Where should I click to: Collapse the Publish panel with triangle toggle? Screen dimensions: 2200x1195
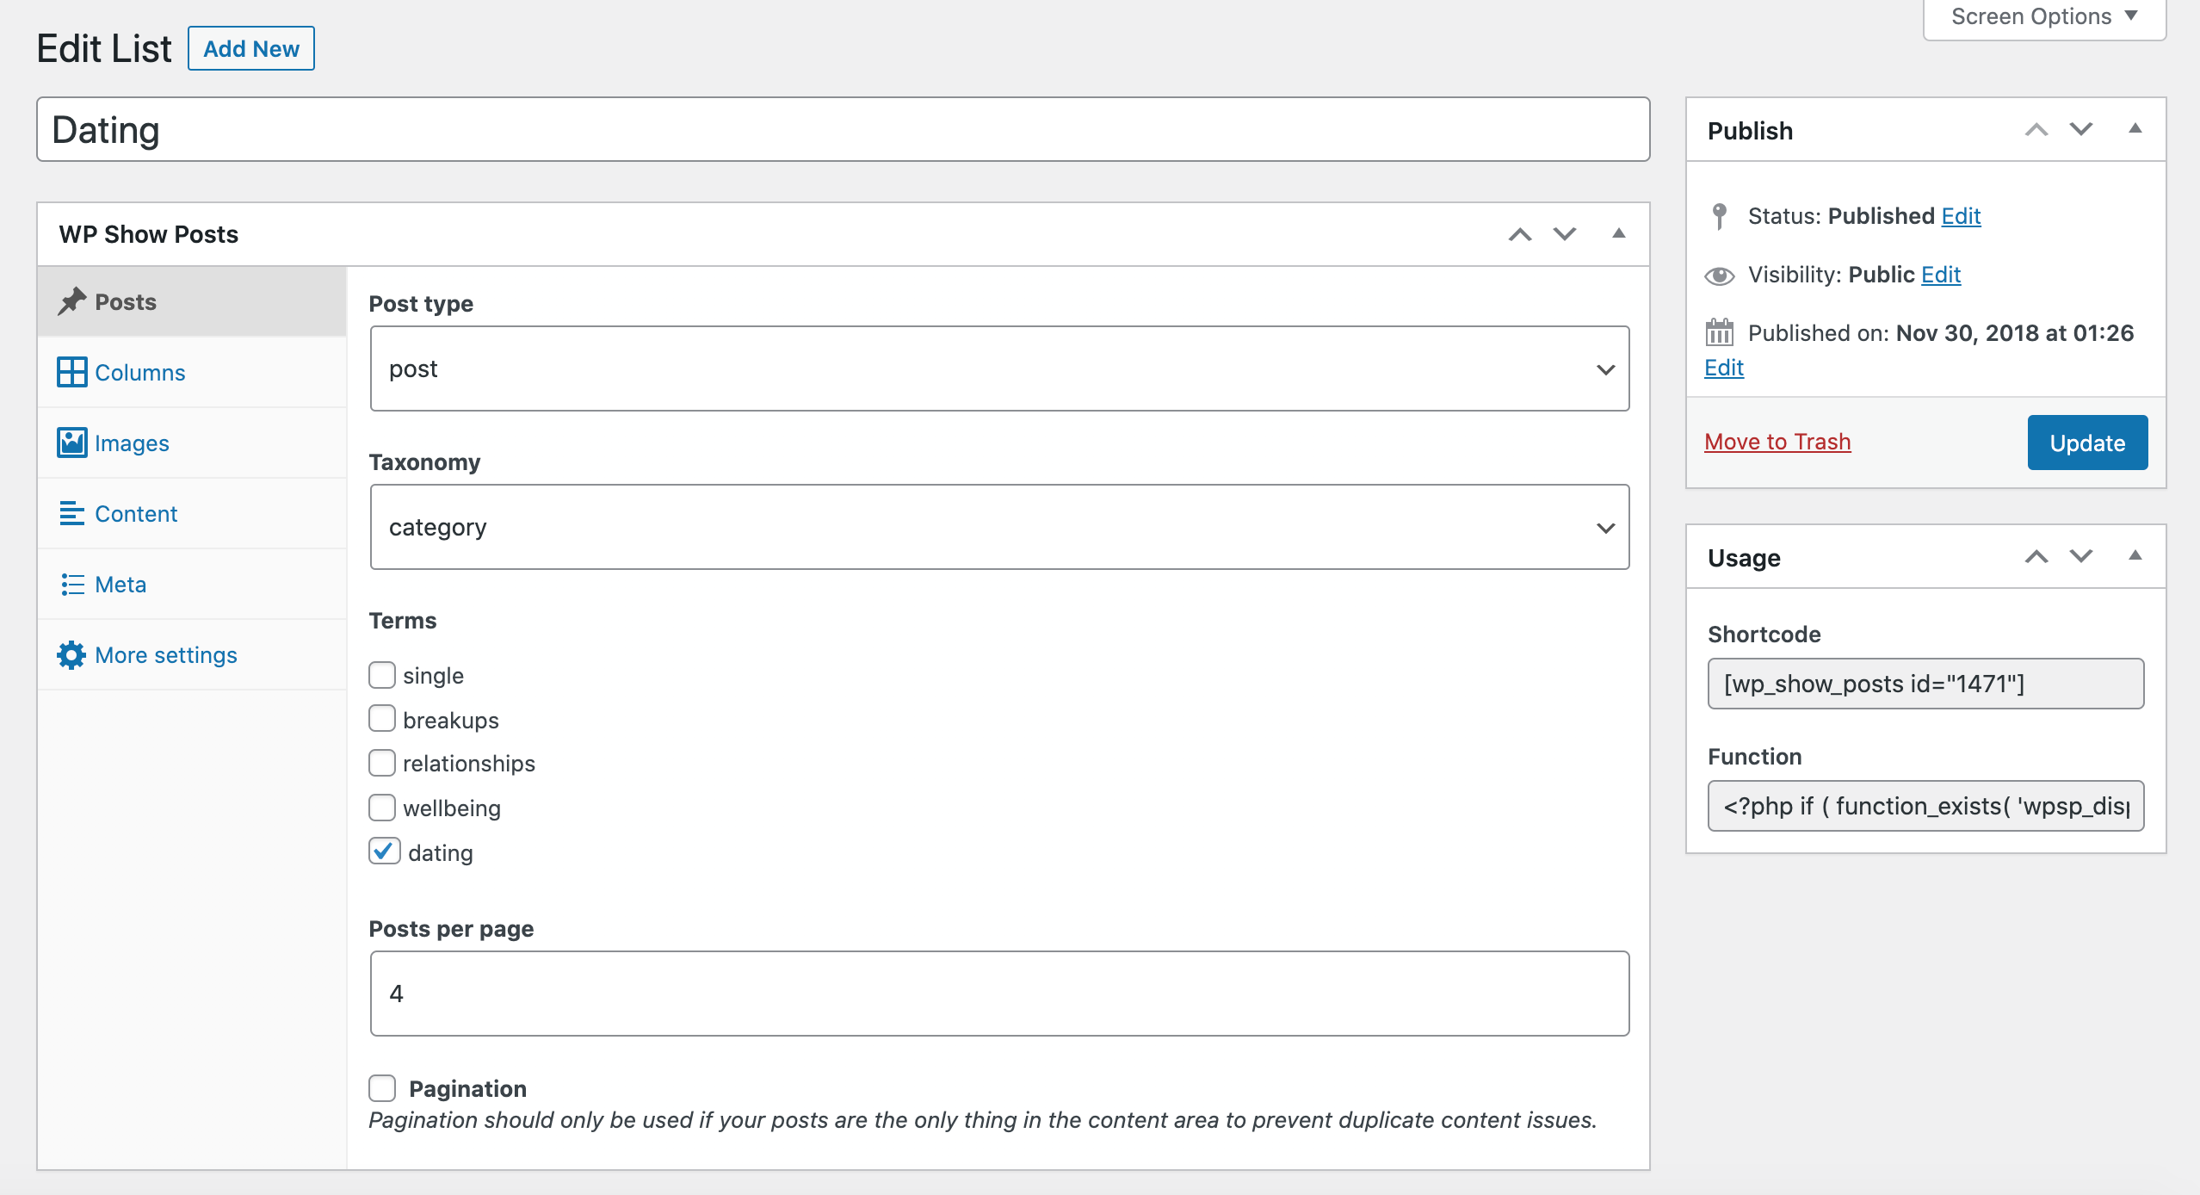[x=2135, y=129]
